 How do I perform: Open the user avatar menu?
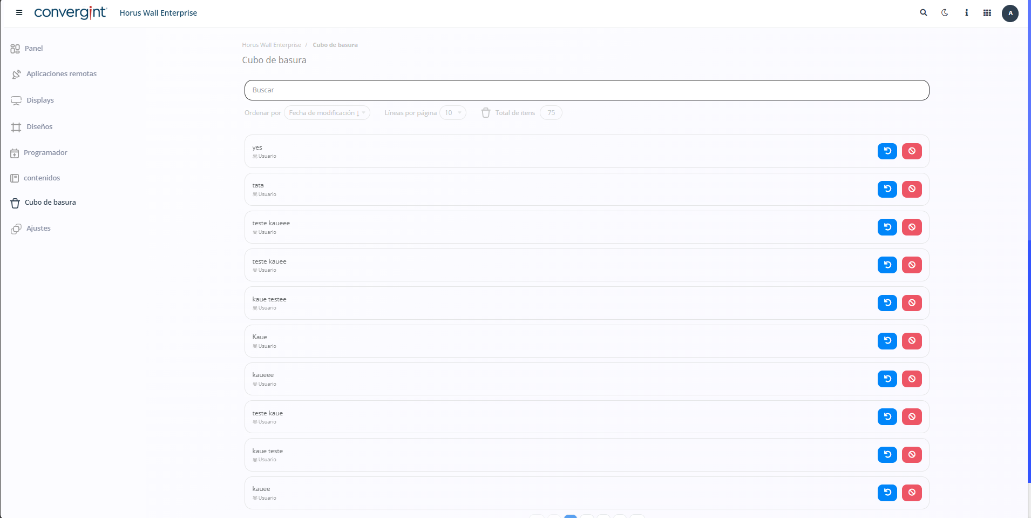[x=1010, y=13]
